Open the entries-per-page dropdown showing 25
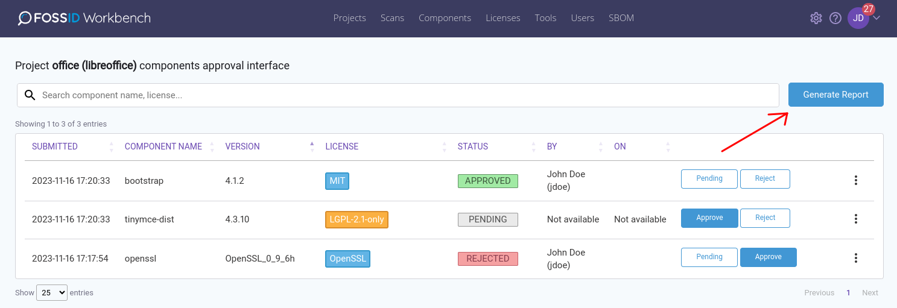Screen dimensions: 897x308 (52, 293)
